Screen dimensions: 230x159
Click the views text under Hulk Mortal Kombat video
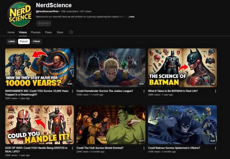83,152
